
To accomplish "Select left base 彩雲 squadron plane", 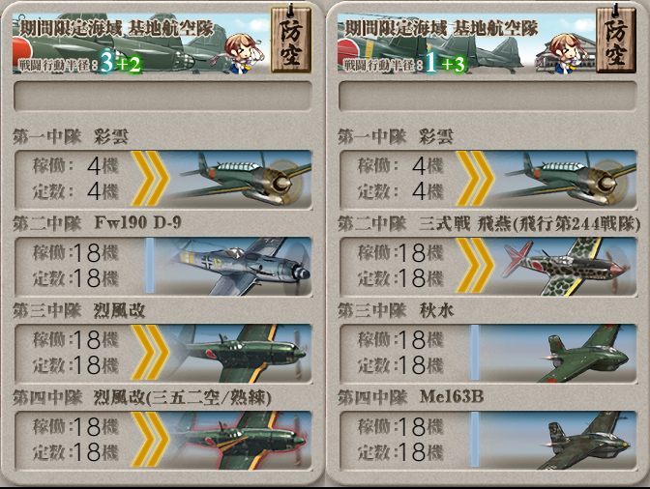I will [241, 179].
